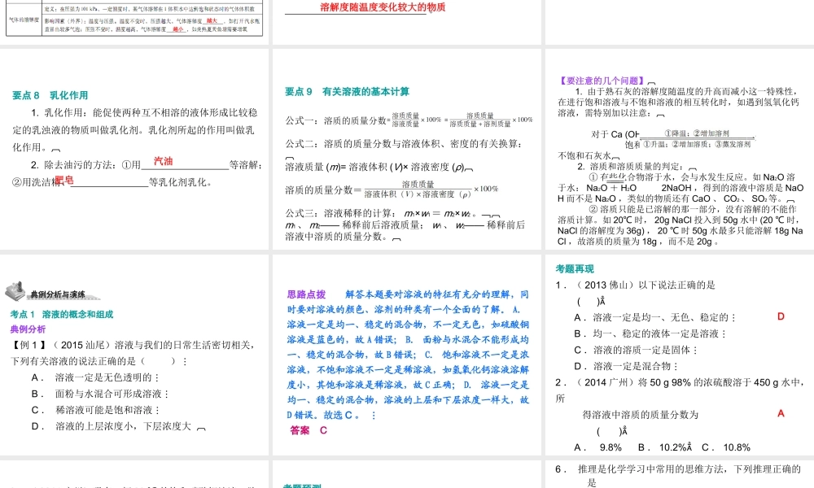Click the microscope icon beside 典例分析与演练
Viewport: 814px width, 488px height.
(15, 291)
